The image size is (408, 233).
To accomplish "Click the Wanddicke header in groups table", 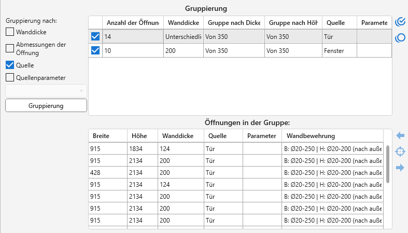I will [184, 23].
